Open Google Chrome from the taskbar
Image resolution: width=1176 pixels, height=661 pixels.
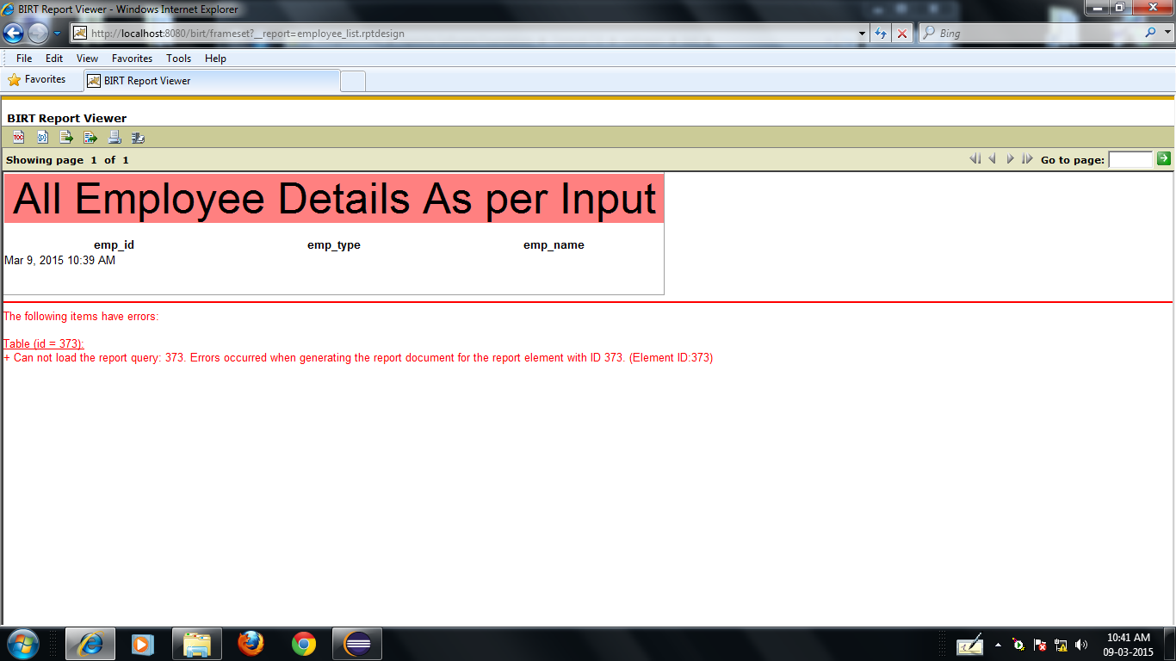pos(304,644)
